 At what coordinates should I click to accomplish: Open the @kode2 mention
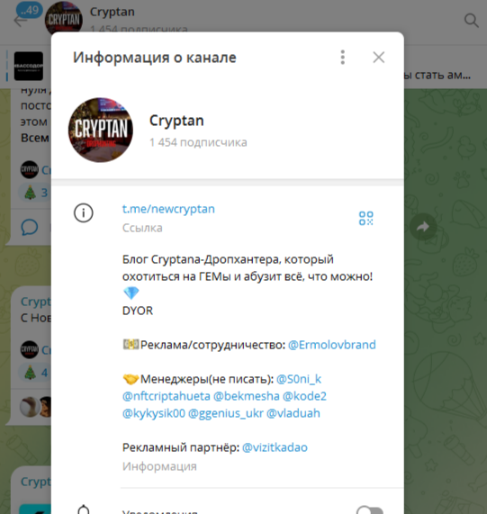pos(304,396)
